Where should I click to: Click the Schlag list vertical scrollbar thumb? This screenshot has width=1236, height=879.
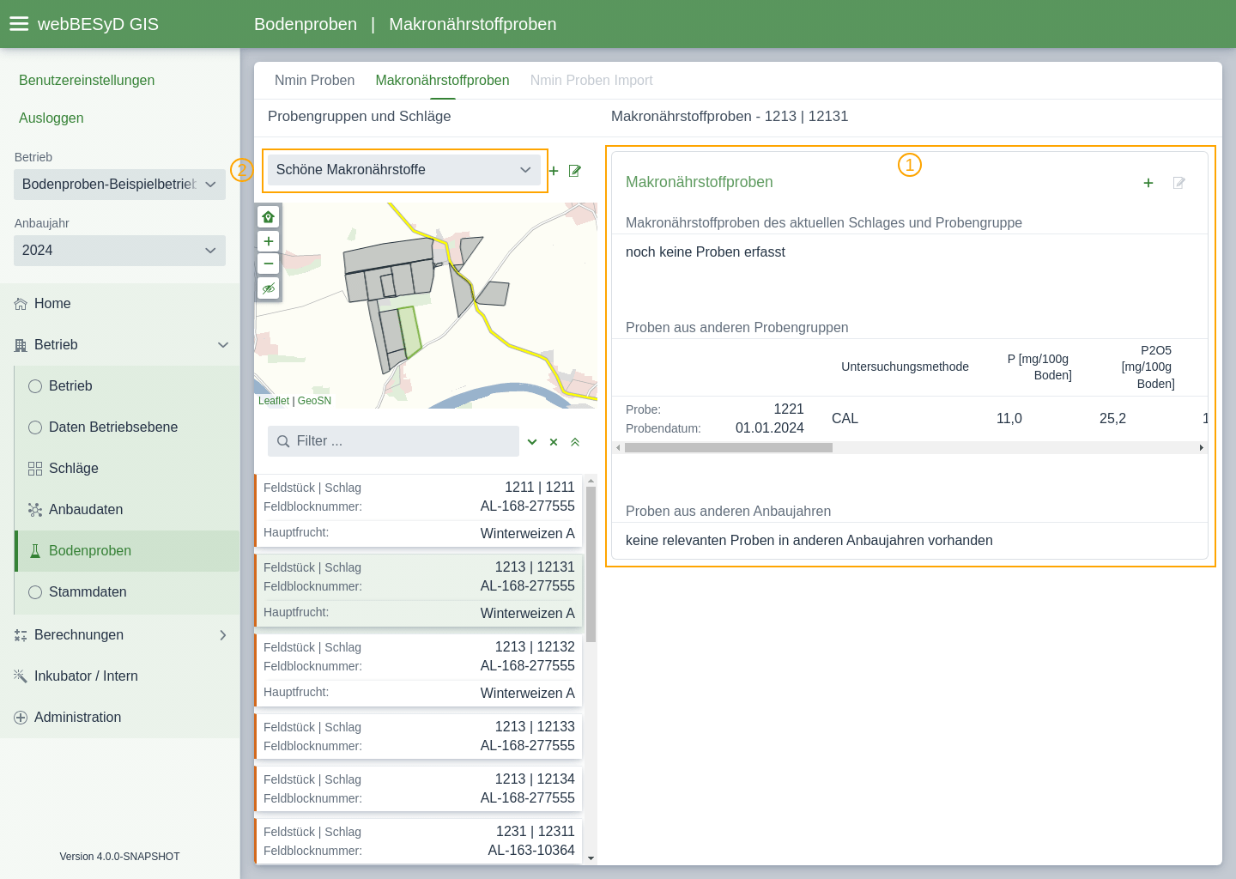tap(591, 565)
